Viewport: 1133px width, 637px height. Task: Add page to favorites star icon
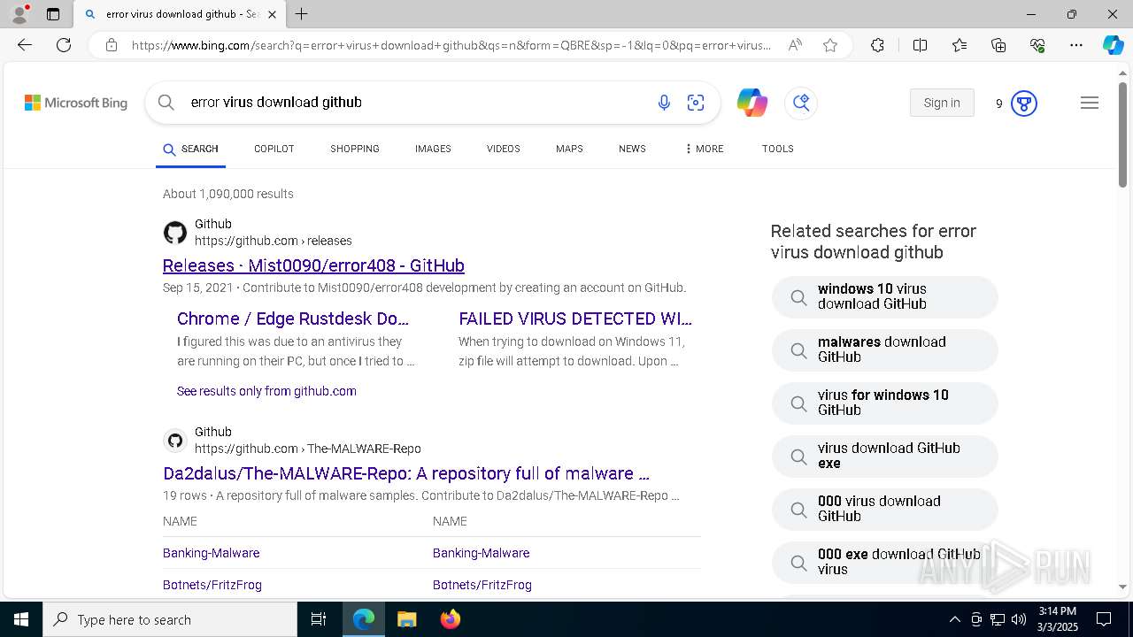[829, 45]
